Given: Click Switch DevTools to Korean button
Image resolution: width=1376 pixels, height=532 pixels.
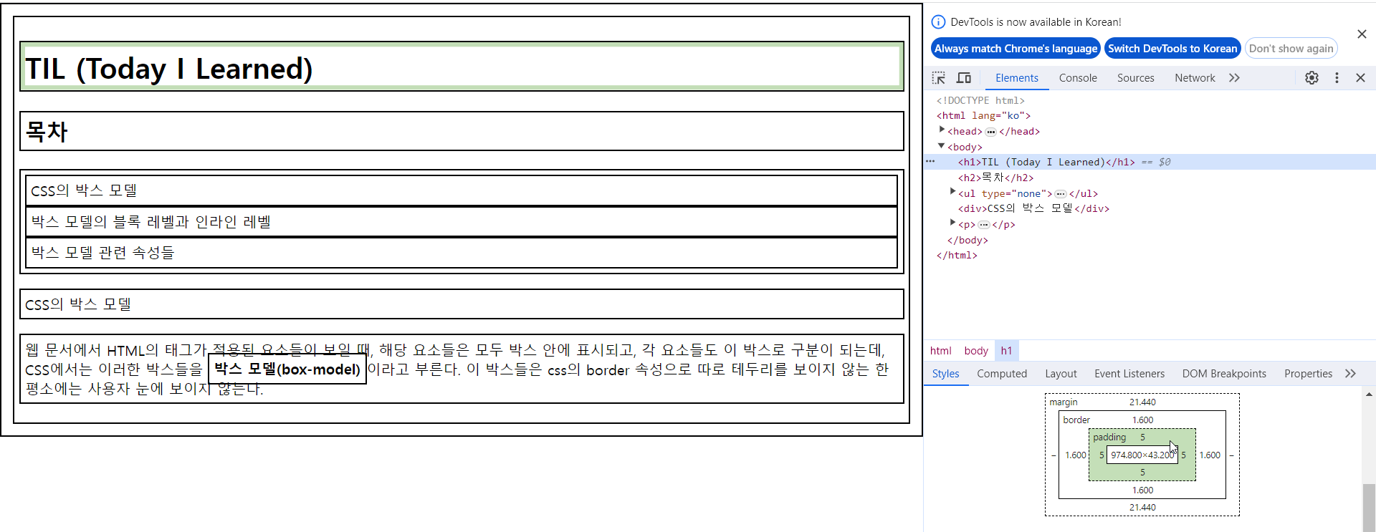Looking at the screenshot, I should point(1172,49).
